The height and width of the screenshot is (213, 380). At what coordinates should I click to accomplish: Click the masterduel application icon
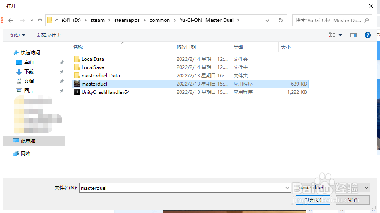(76, 84)
